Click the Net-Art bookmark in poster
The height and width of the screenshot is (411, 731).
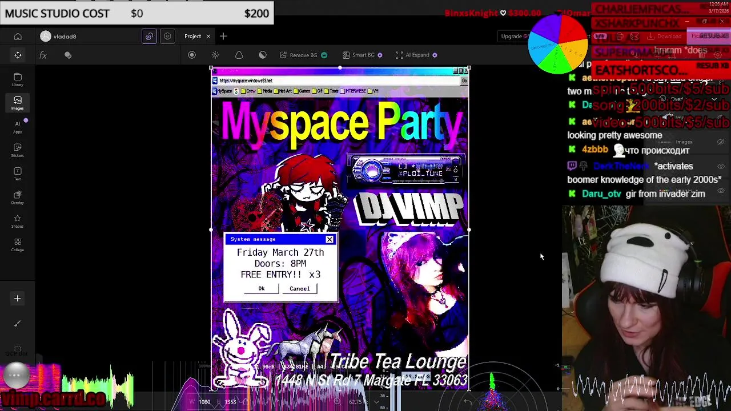[x=282, y=91]
